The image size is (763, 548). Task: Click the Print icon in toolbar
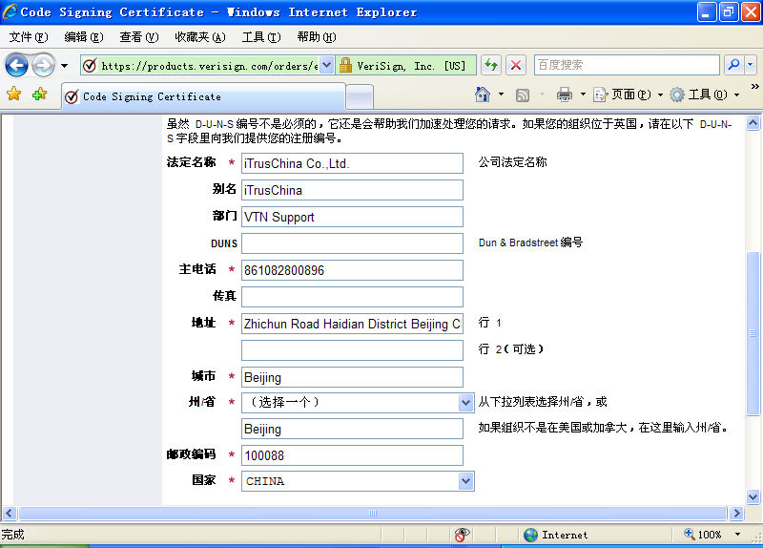click(564, 95)
